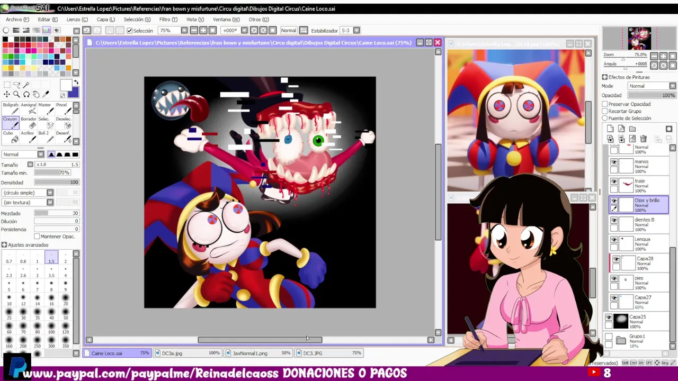Viewport: 678px width, 381px height.
Task: Collapse the Ajustes avanzados section
Action: (x=4, y=245)
